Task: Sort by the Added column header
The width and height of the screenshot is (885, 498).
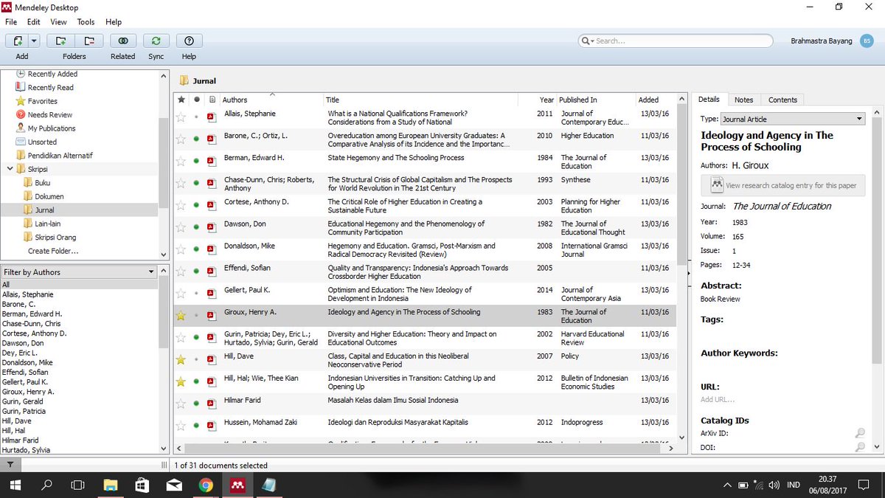Action: 655,100
